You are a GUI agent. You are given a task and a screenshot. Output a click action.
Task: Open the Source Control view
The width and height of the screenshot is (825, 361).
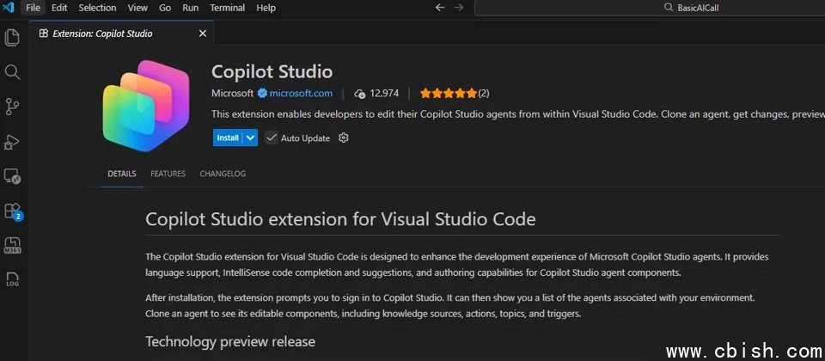point(12,107)
